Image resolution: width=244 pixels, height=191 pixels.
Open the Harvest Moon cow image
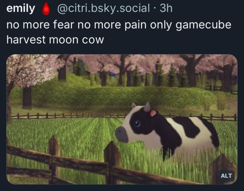pyautogui.click(x=122, y=119)
